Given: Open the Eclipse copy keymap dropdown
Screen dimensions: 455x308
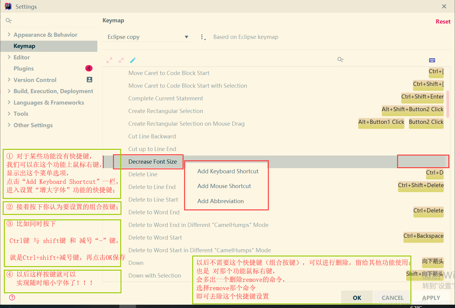Looking at the screenshot, I should (148, 37).
